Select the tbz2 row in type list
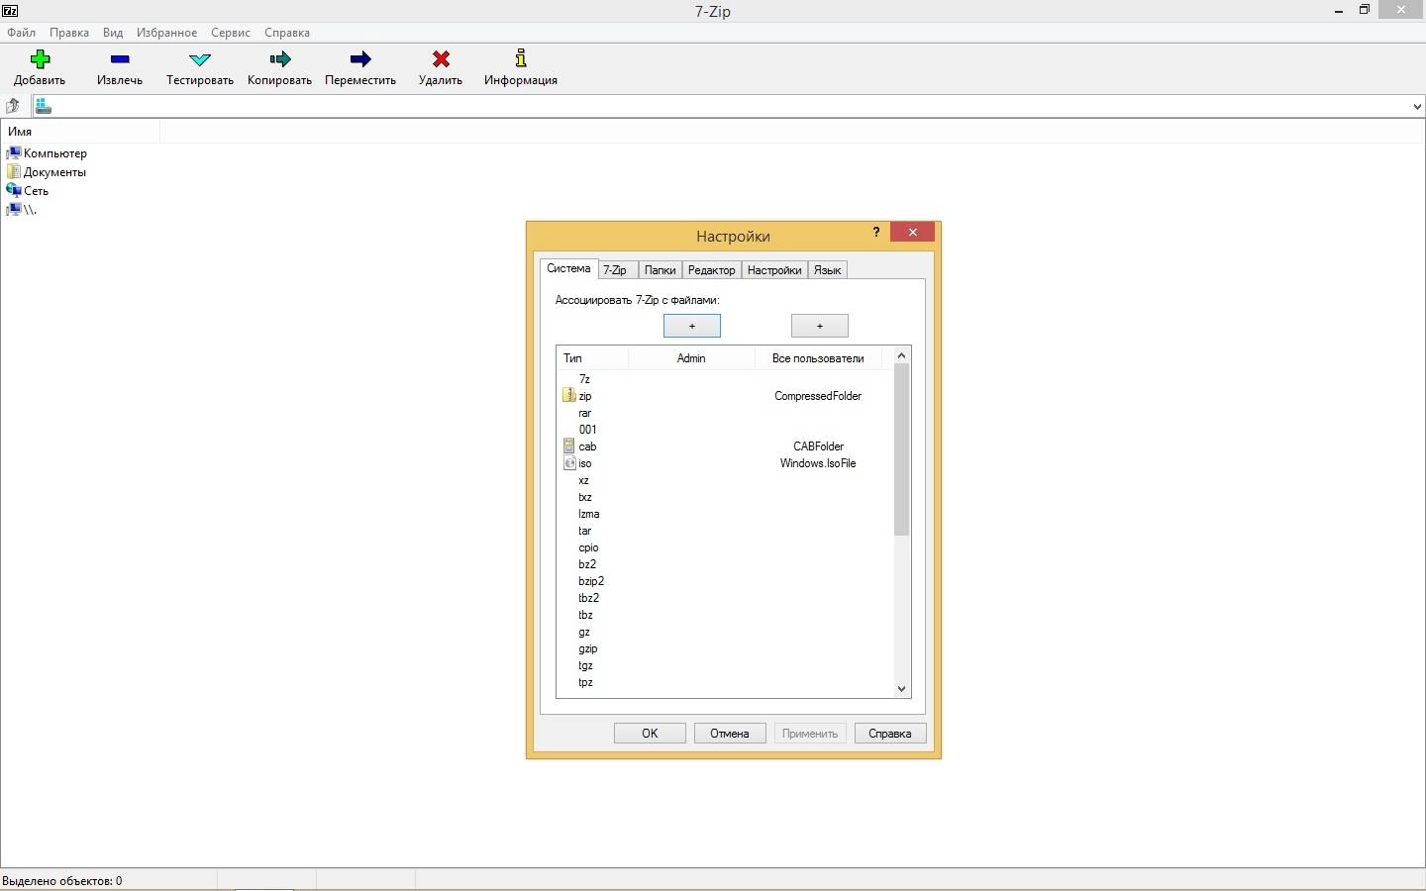This screenshot has width=1426, height=891. point(724,598)
